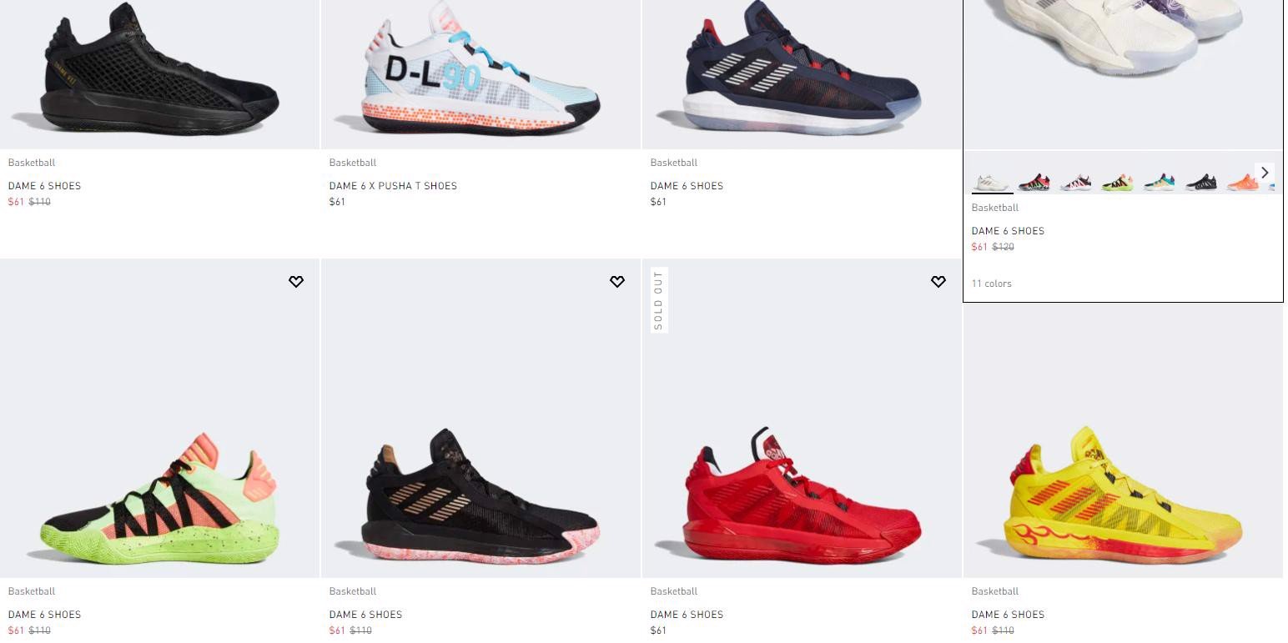Select the neon green color variant thumbnail
The image size is (1288, 643).
click(1118, 183)
